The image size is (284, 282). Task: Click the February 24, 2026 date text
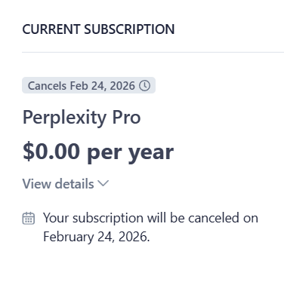pos(97,237)
